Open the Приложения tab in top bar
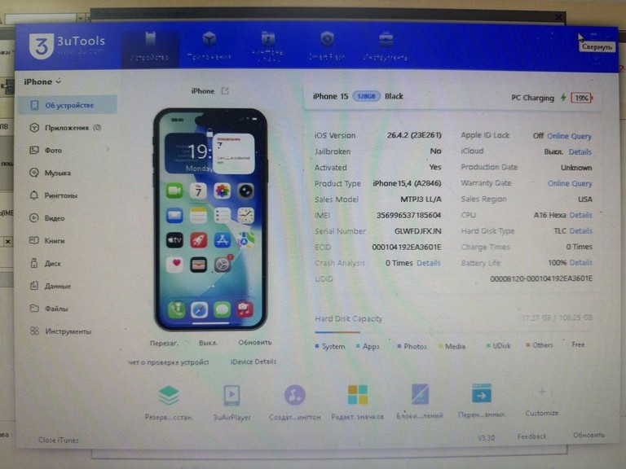 click(x=209, y=47)
